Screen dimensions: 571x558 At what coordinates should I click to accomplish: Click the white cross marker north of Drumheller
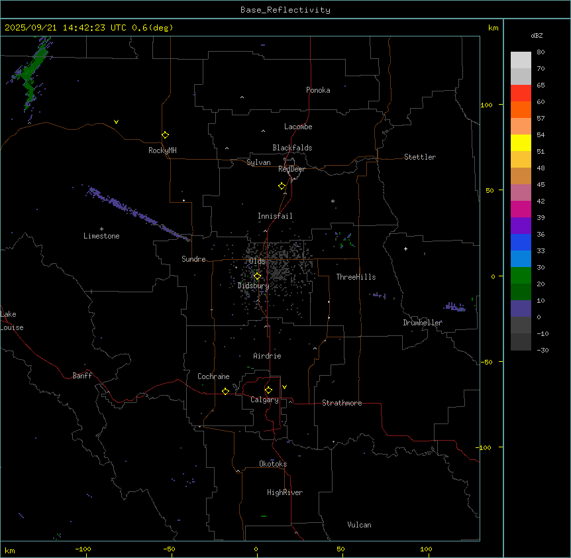pyautogui.click(x=405, y=249)
